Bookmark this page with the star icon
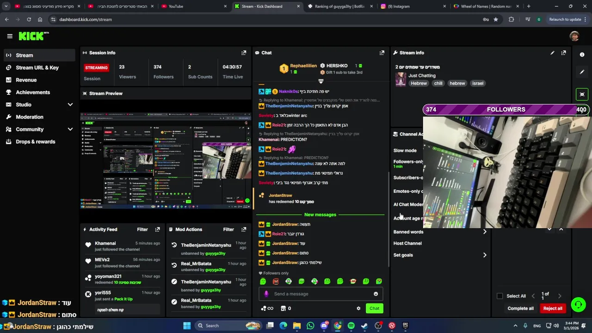The image size is (592, 333). (496, 19)
